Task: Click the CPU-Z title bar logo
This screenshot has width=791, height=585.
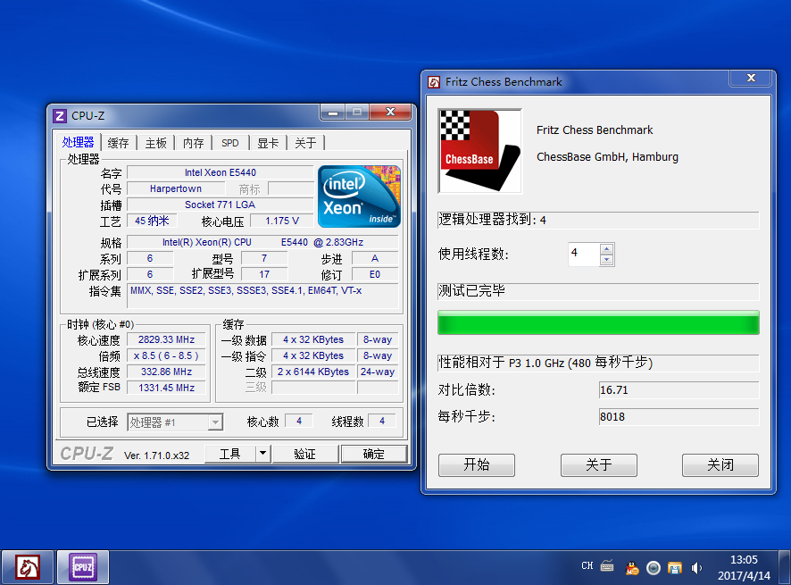Action: (x=60, y=116)
